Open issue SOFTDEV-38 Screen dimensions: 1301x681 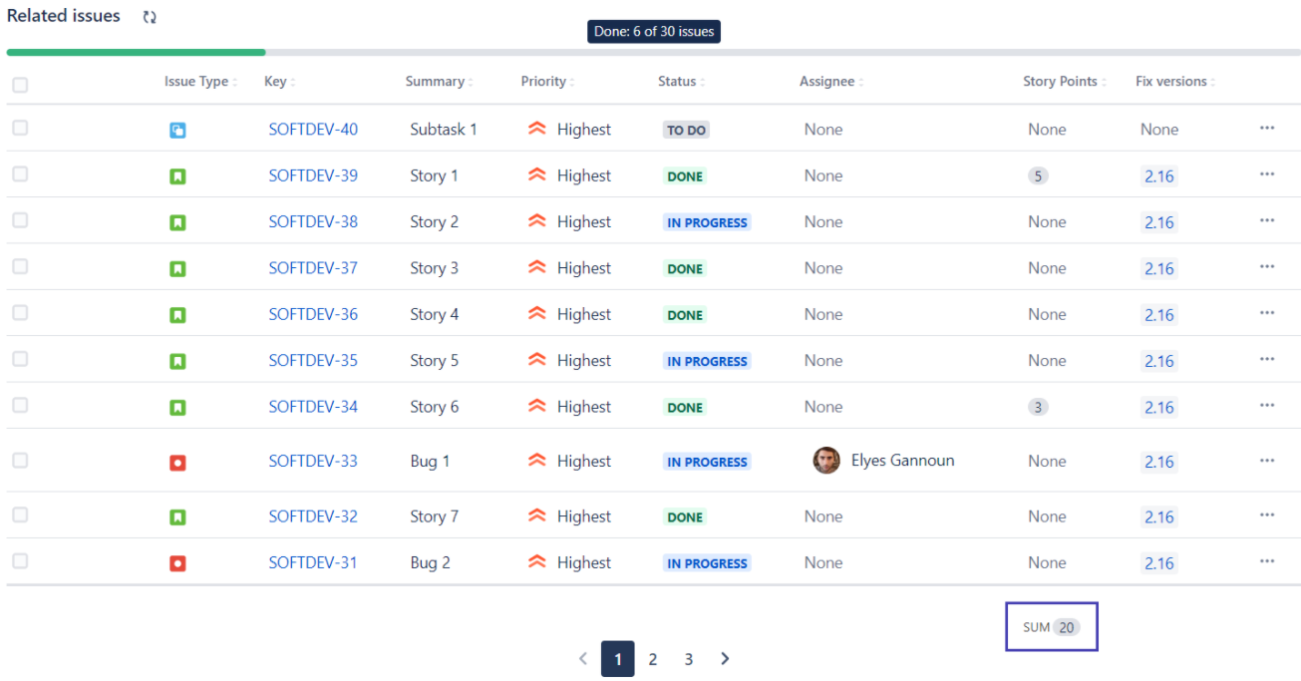click(313, 221)
